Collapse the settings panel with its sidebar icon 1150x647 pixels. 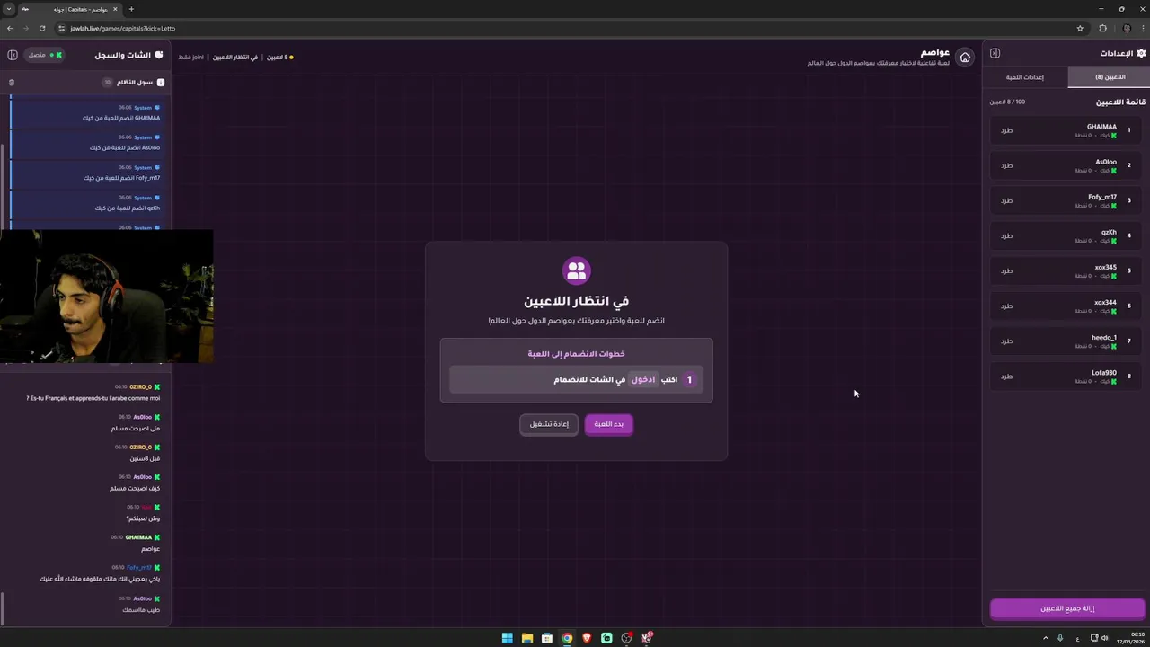[x=995, y=53]
